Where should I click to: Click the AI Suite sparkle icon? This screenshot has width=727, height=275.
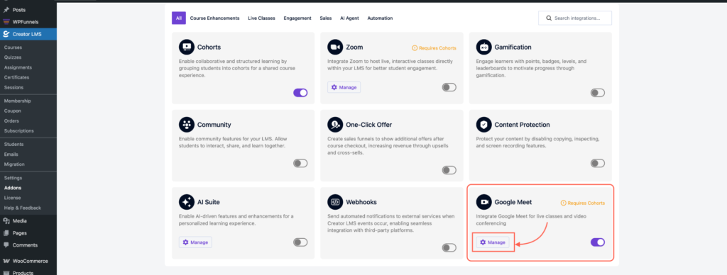pyautogui.click(x=187, y=202)
